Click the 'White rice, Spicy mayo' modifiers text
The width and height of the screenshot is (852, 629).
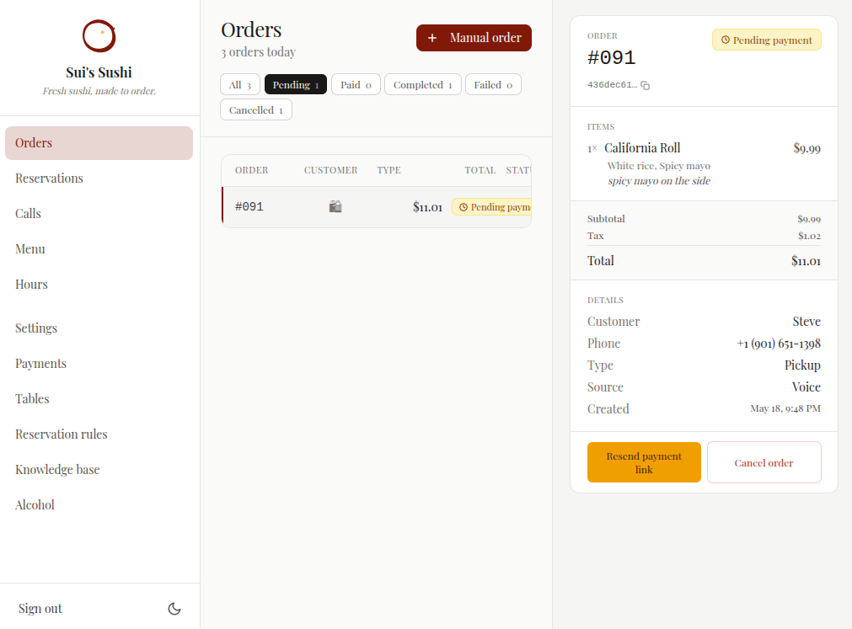pos(658,166)
